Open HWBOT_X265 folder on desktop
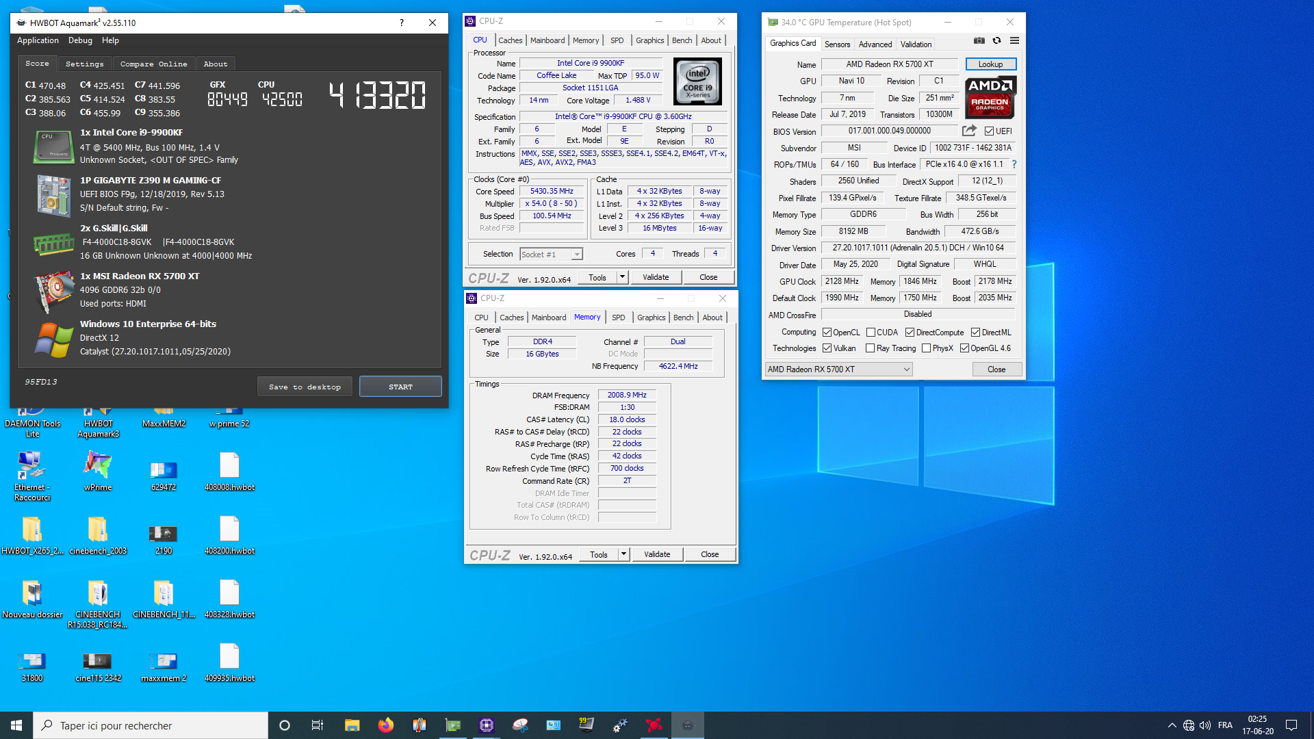The height and width of the screenshot is (739, 1314). (x=32, y=536)
